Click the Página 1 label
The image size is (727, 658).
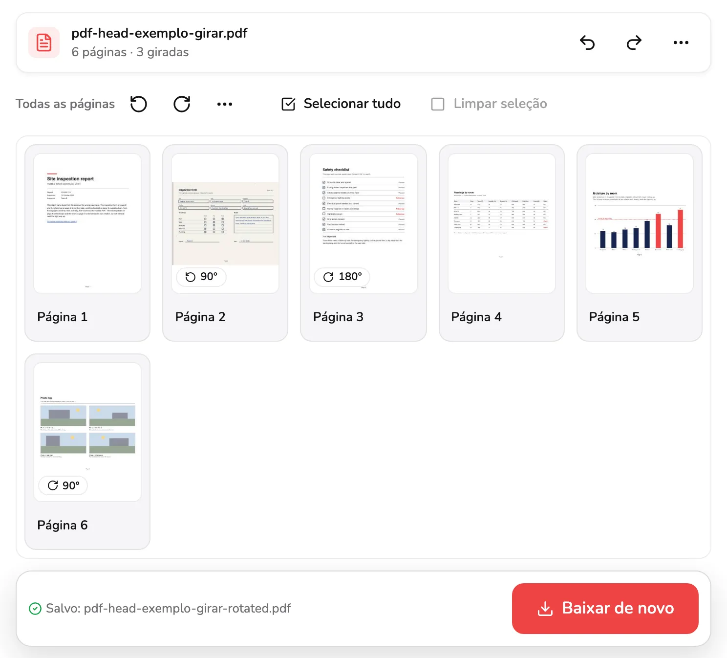coord(63,317)
